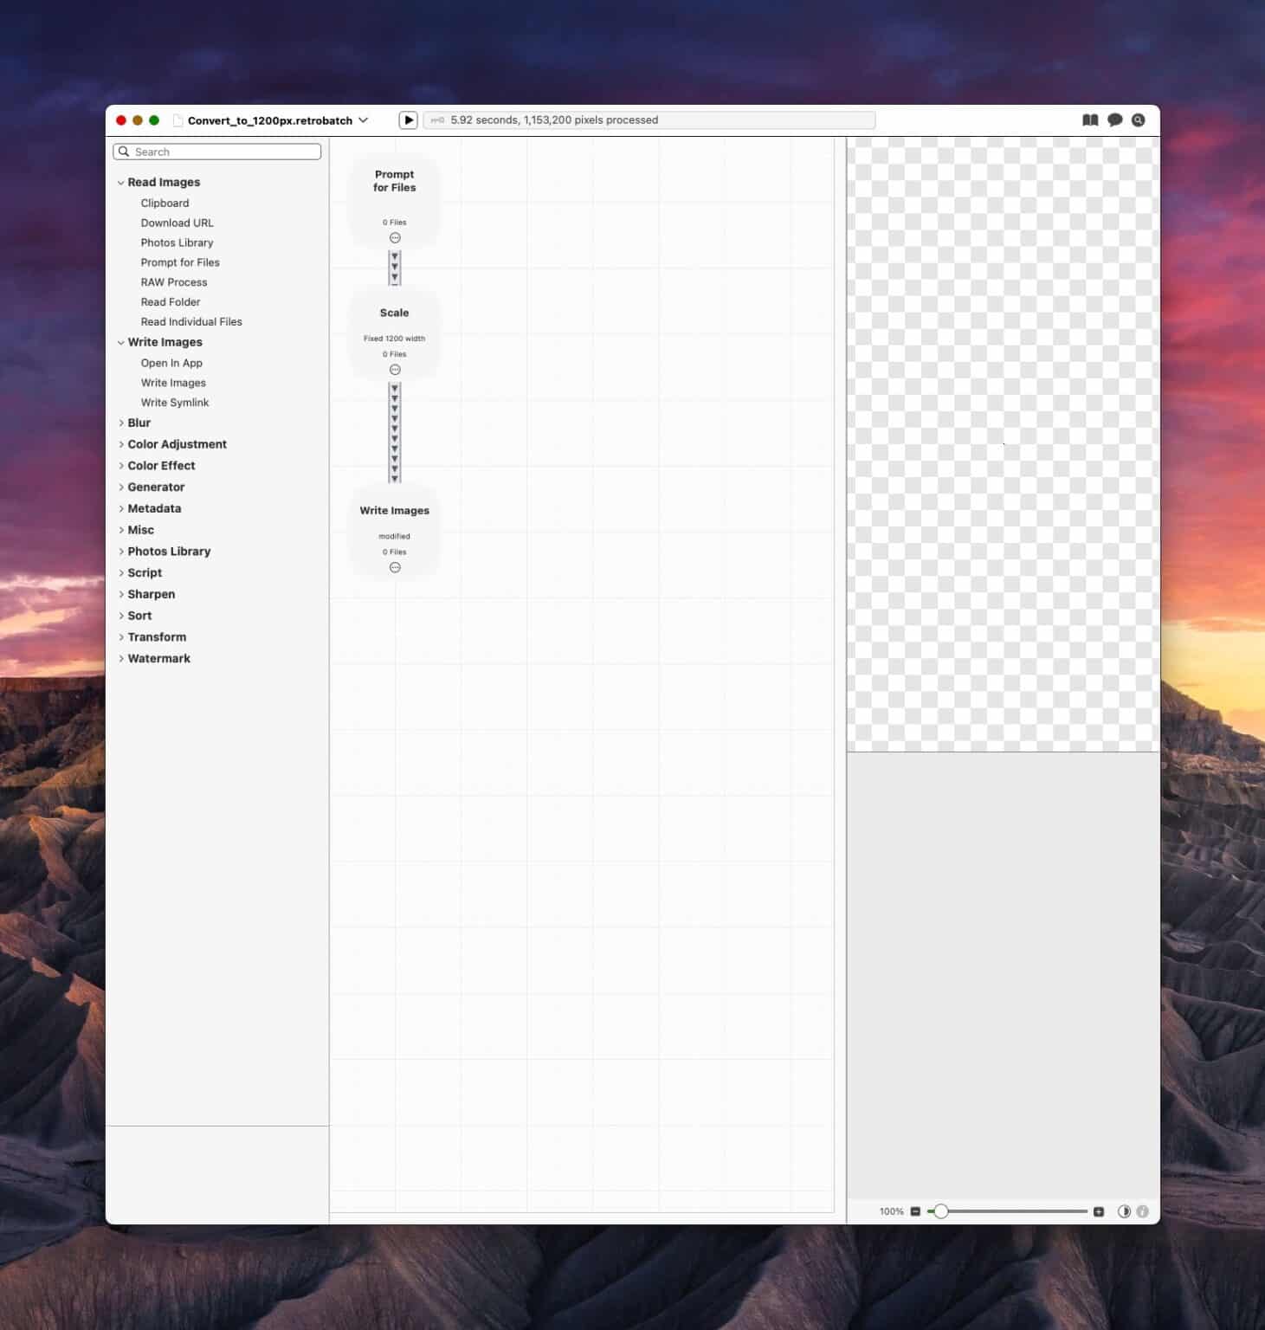The width and height of the screenshot is (1265, 1330).
Task: Expand the Color Adjustment category
Action: [x=121, y=444]
